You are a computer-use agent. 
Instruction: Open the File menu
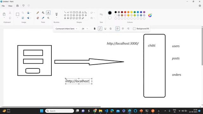[x=3, y=6]
